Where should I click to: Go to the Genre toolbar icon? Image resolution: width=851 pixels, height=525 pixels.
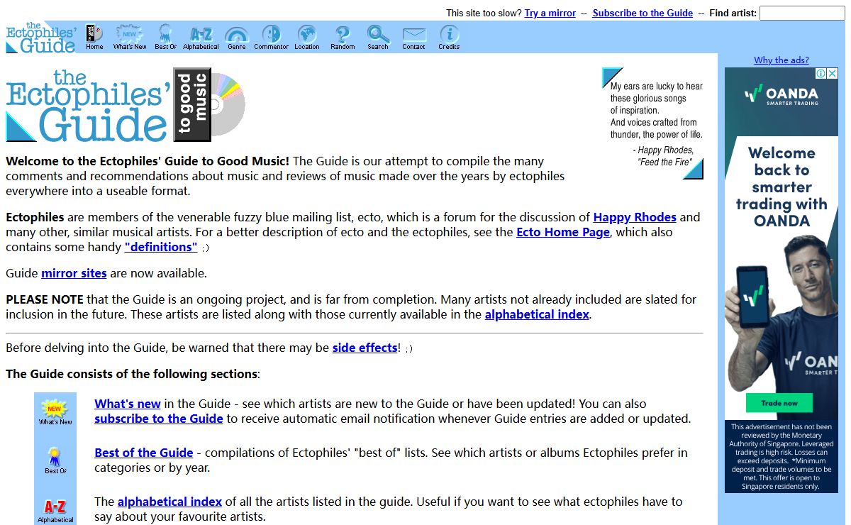click(x=236, y=38)
